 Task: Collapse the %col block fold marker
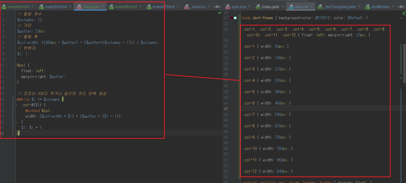[x=15, y=65]
